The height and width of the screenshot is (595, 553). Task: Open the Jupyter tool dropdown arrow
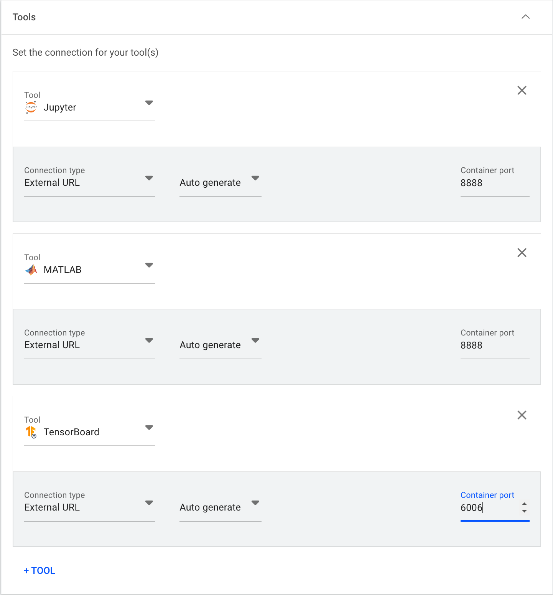click(149, 103)
